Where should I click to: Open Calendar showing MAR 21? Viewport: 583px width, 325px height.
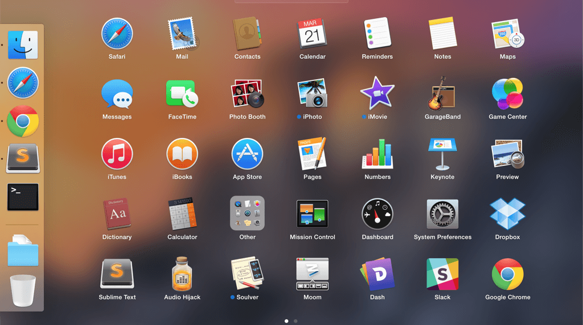(x=313, y=34)
